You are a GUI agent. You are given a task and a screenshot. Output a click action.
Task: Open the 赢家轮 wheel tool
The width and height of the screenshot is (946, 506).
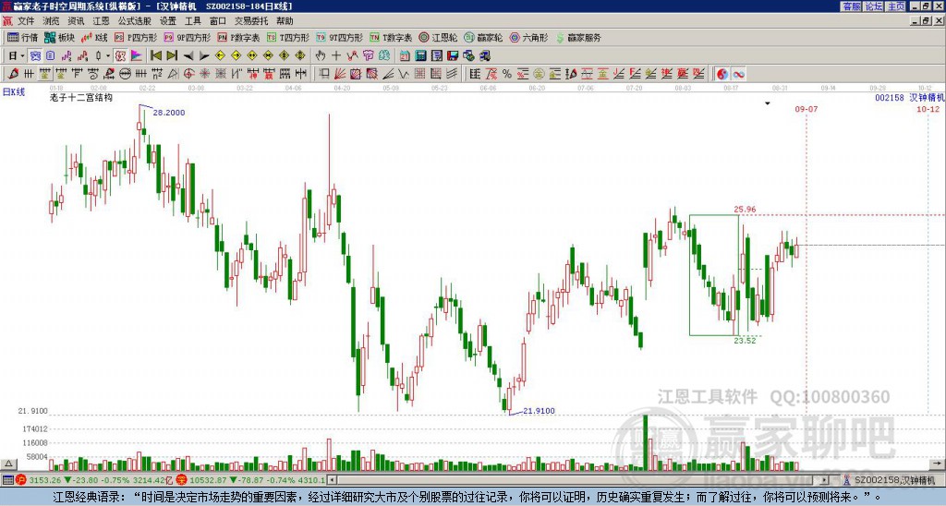[x=483, y=37]
